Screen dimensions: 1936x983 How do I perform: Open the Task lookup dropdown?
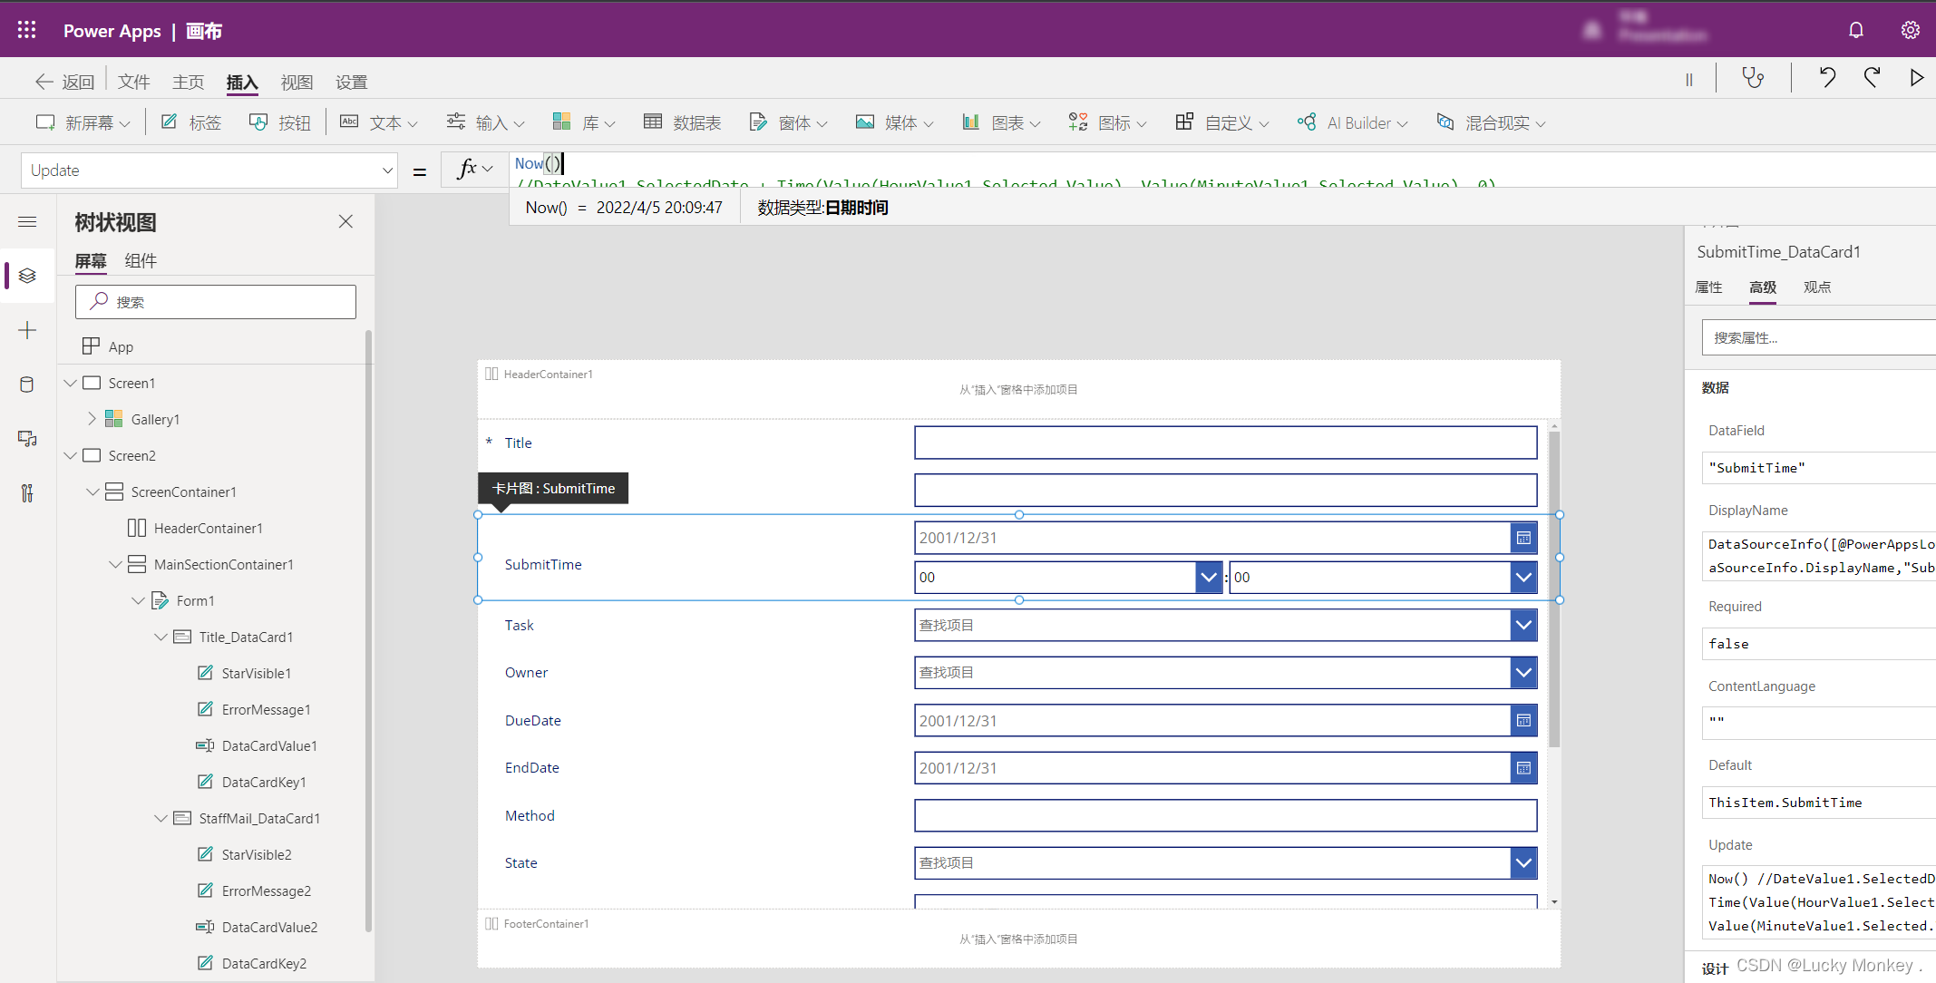click(x=1523, y=625)
